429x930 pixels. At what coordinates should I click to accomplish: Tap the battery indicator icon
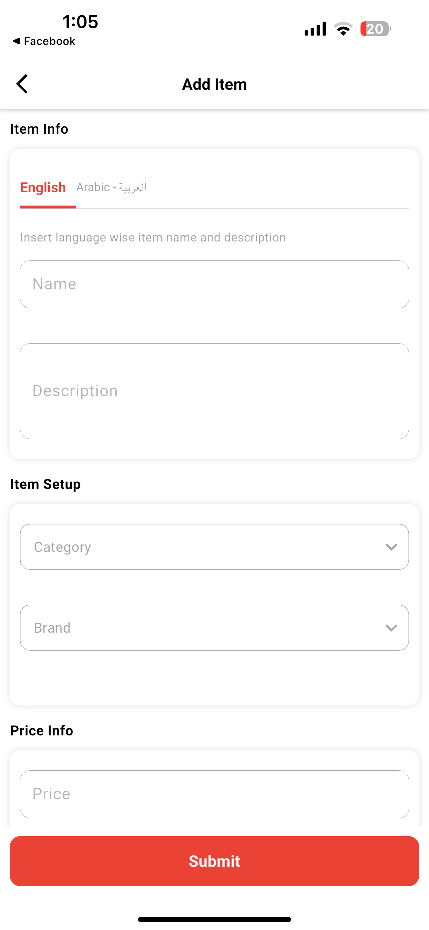375,29
